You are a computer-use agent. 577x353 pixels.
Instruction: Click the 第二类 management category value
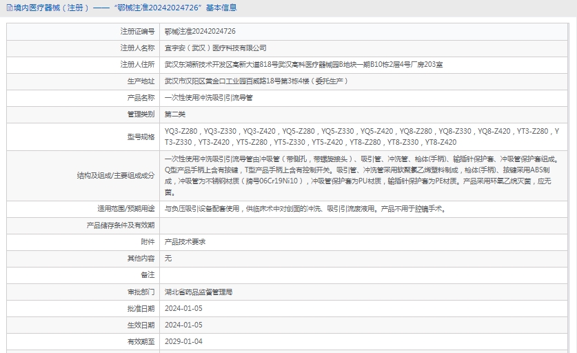(x=175, y=114)
